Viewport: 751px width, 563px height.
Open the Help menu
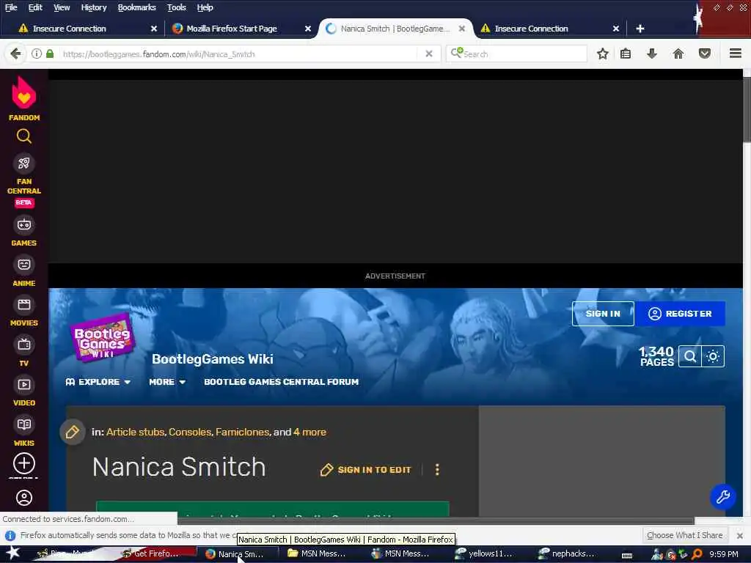[205, 7]
